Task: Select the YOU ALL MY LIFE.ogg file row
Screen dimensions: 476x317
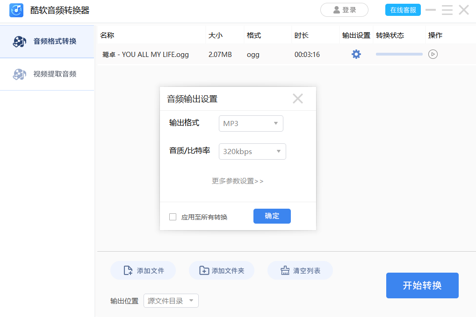Action: (x=146, y=55)
